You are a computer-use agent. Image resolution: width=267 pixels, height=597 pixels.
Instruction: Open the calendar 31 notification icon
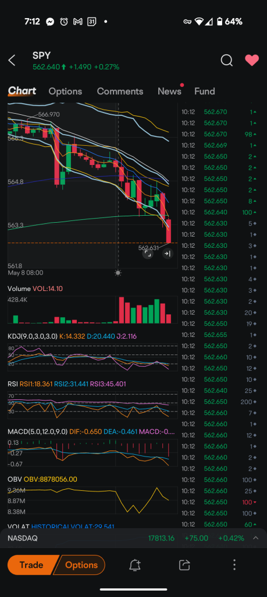[x=91, y=22]
